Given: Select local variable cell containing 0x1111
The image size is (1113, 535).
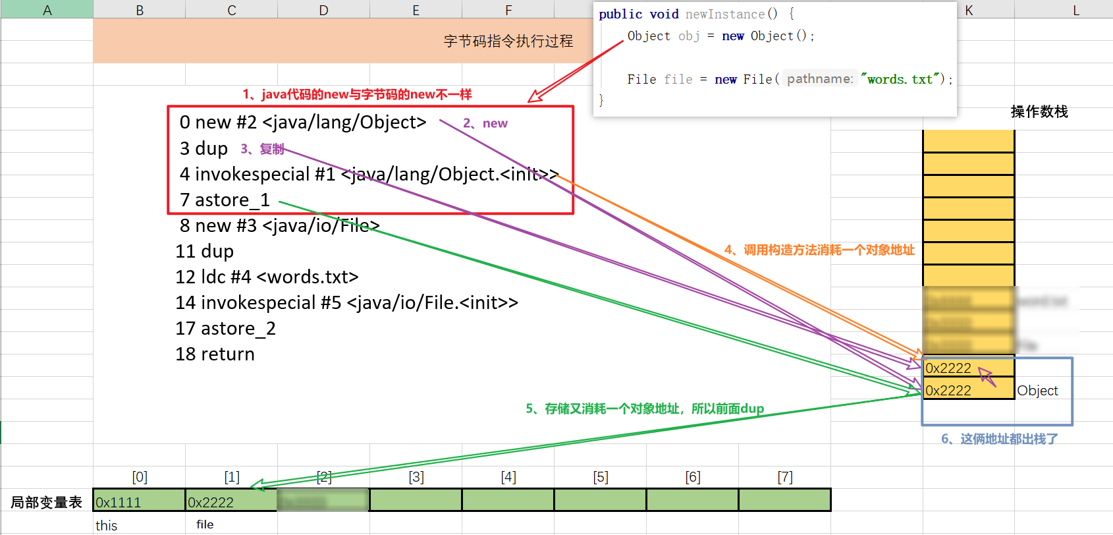Looking at the screenshot, I should (140, 500).
